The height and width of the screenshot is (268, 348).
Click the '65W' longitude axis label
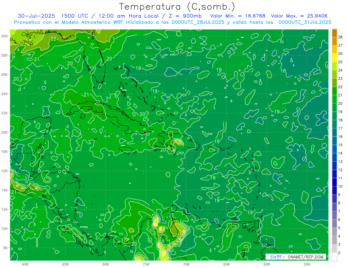click(226, 264)
